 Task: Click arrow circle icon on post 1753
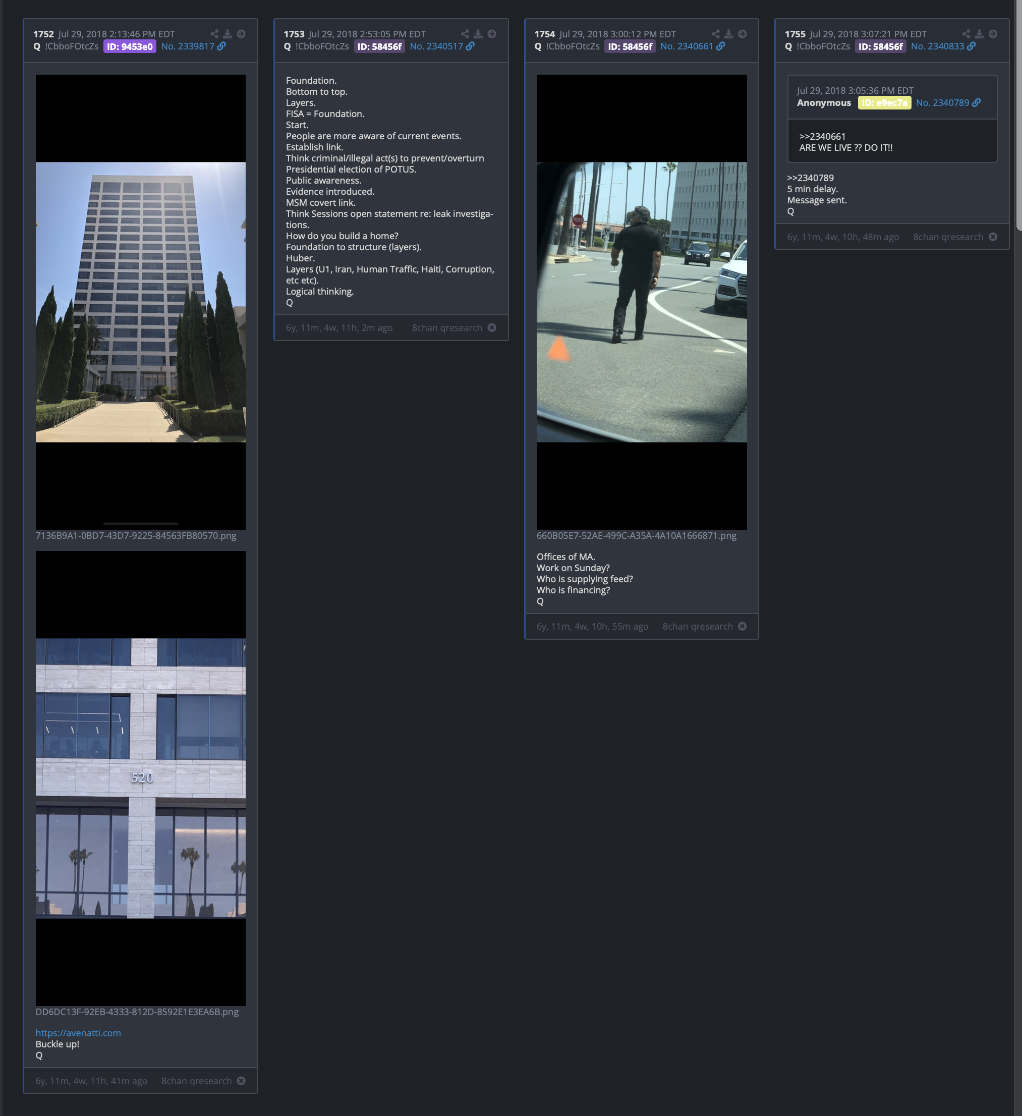point(492,34)
